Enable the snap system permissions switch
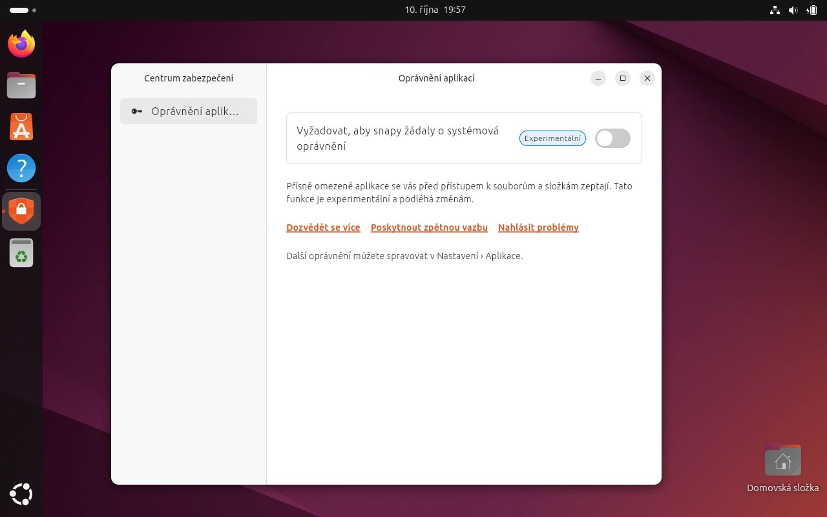The width and height of the screenshot is (827, 517). click(x=612, y=138)
